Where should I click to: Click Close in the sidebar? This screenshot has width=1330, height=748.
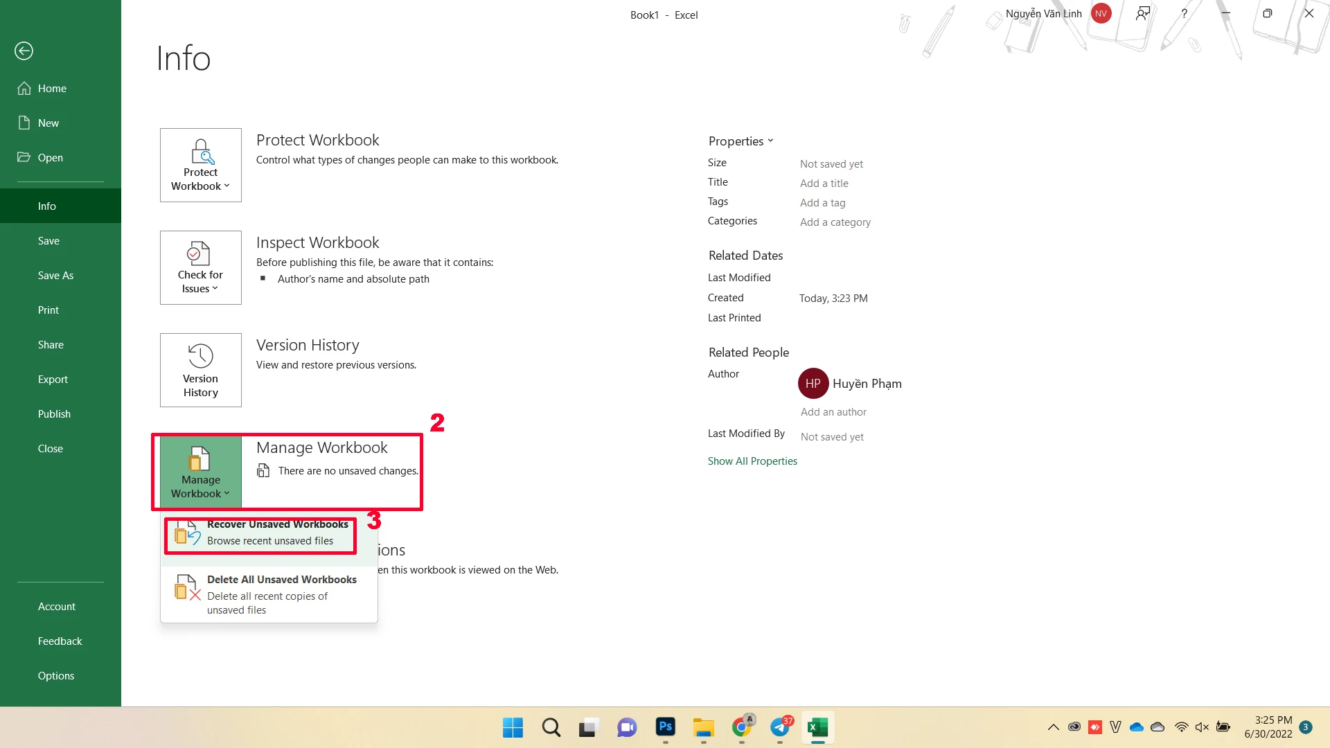pyautogui.click(x=60, y=448)
